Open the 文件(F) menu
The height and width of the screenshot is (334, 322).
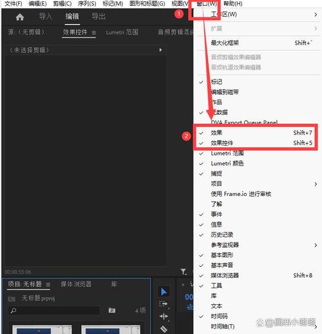[x=13, y=4]
